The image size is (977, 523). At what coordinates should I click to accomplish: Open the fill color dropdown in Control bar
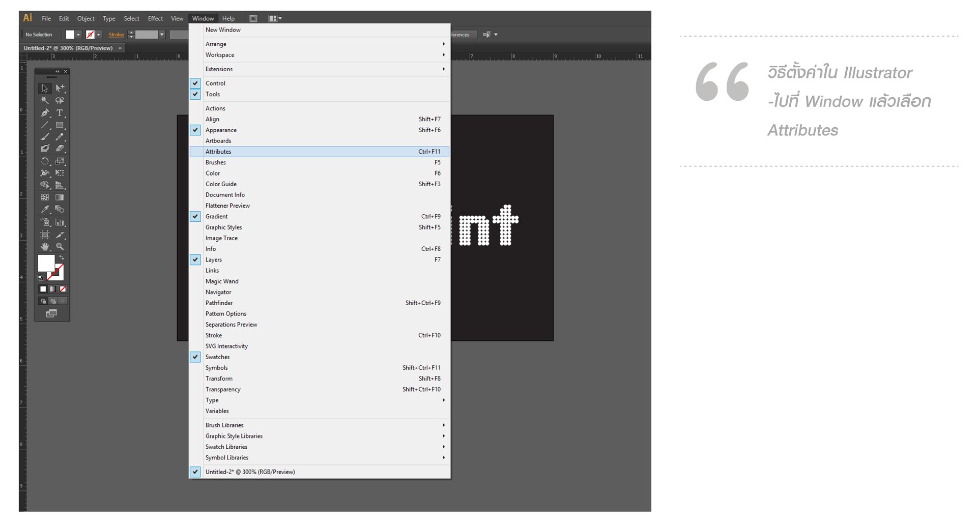(78, 35)
